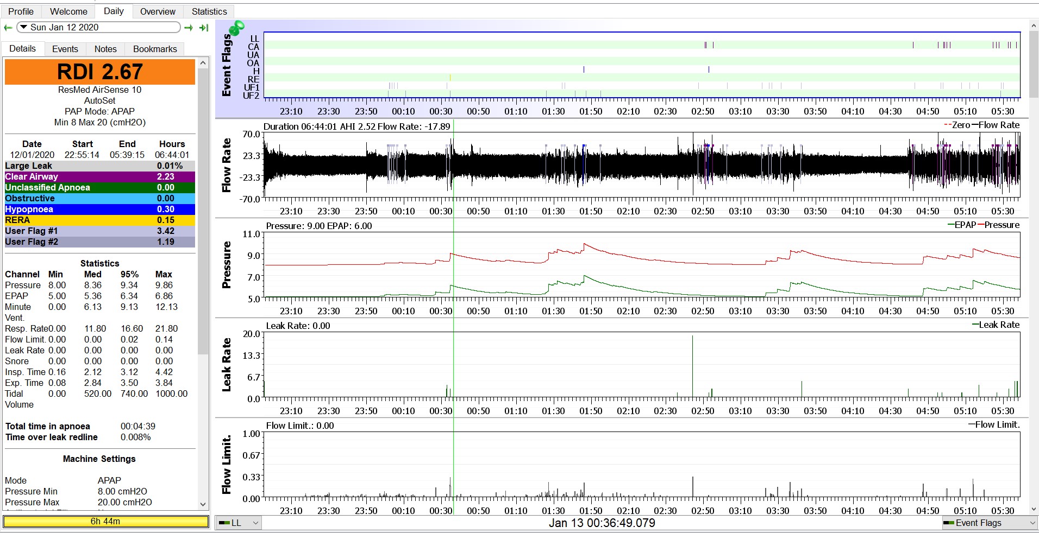This screenshot has height=533, width=1039.
Task: Click Tidal Volume max value 1000.00
Action: pyautogui.click(x=172, y=394)
